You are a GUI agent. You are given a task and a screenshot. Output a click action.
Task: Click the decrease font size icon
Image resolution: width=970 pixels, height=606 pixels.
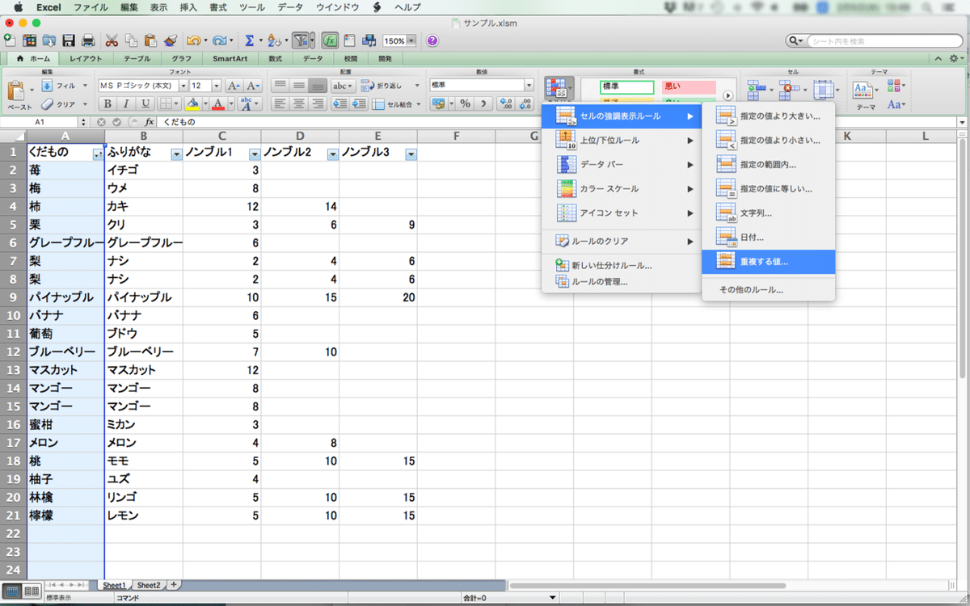point(253,86)
